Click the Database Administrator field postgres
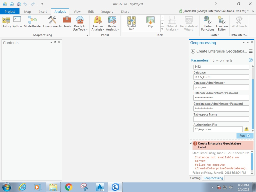This screenshot has height=192, width=256. [x=221, y=87]
